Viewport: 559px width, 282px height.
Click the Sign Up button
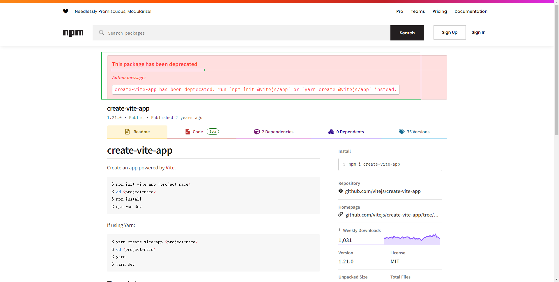tap(450, 32)
